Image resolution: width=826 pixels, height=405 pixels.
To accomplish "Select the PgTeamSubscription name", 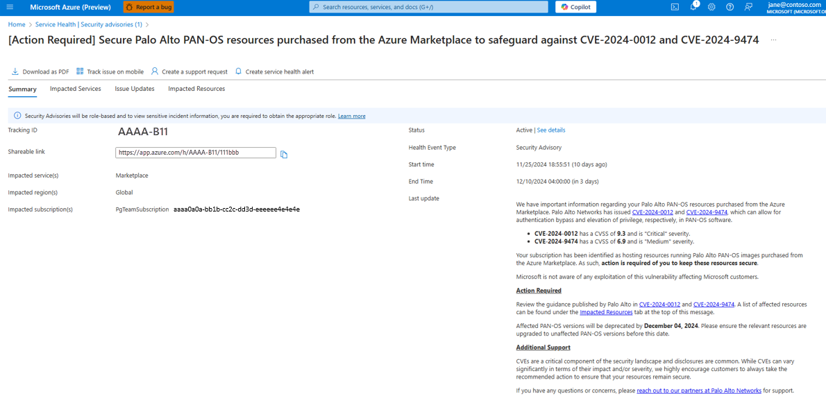I will coord(142,209).
